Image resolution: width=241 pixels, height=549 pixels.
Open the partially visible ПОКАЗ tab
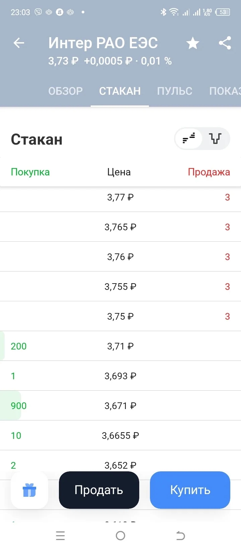tap(225, 91)
